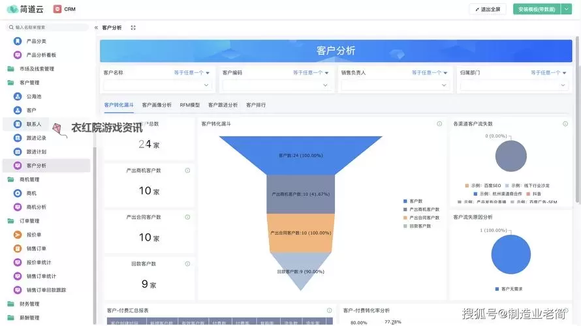Screen dimensions: 581x326
Task: Switch to 客户画像分析 tab
Action: coord(157,105)
